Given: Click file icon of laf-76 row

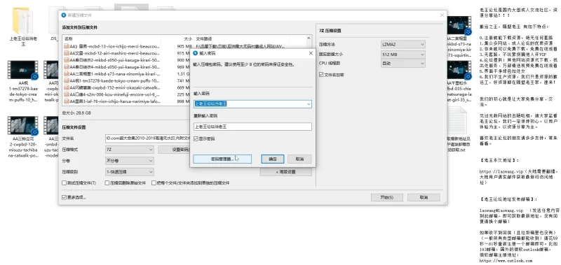Looking at the screenshot, I should coord(67,101).
